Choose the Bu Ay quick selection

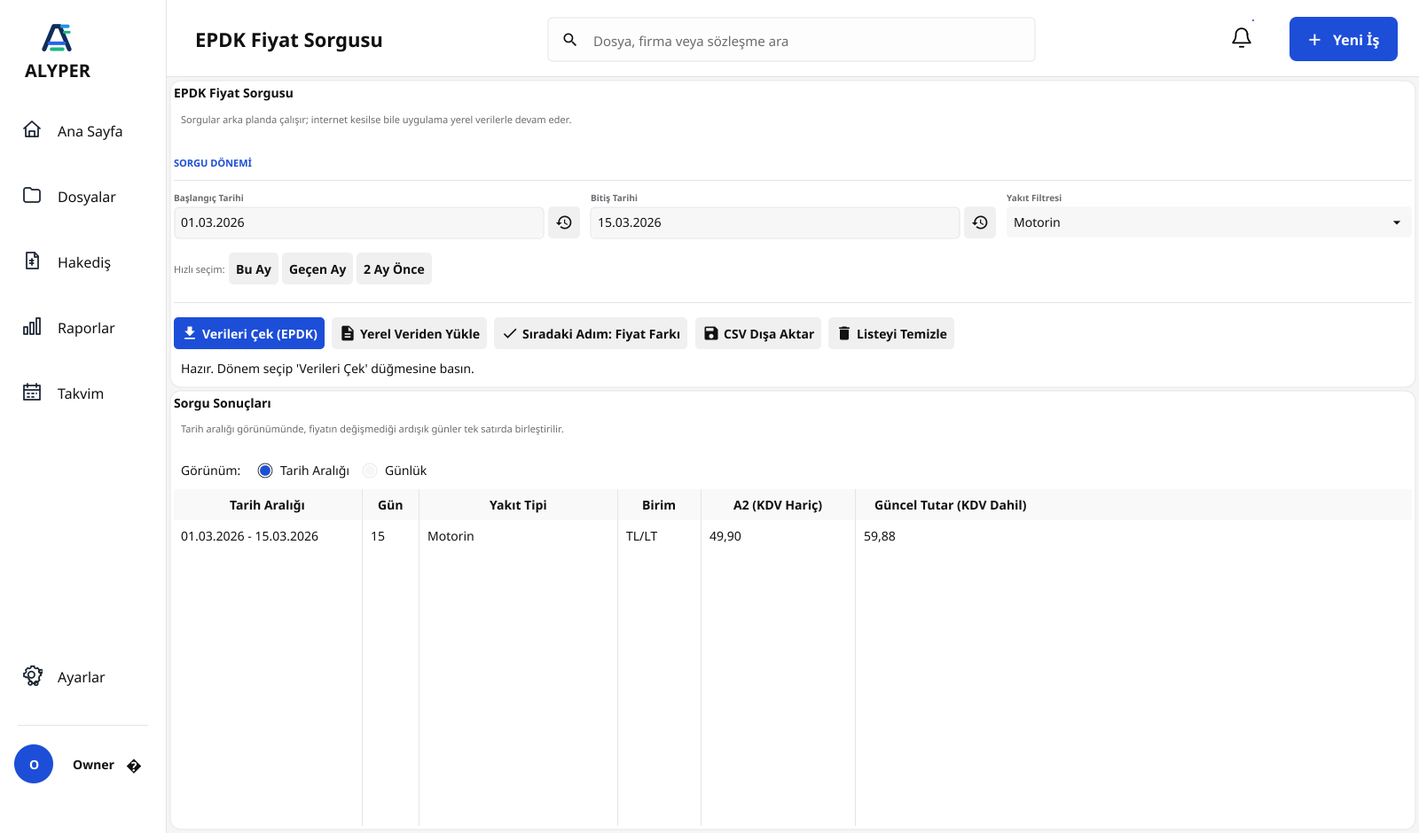254,269
